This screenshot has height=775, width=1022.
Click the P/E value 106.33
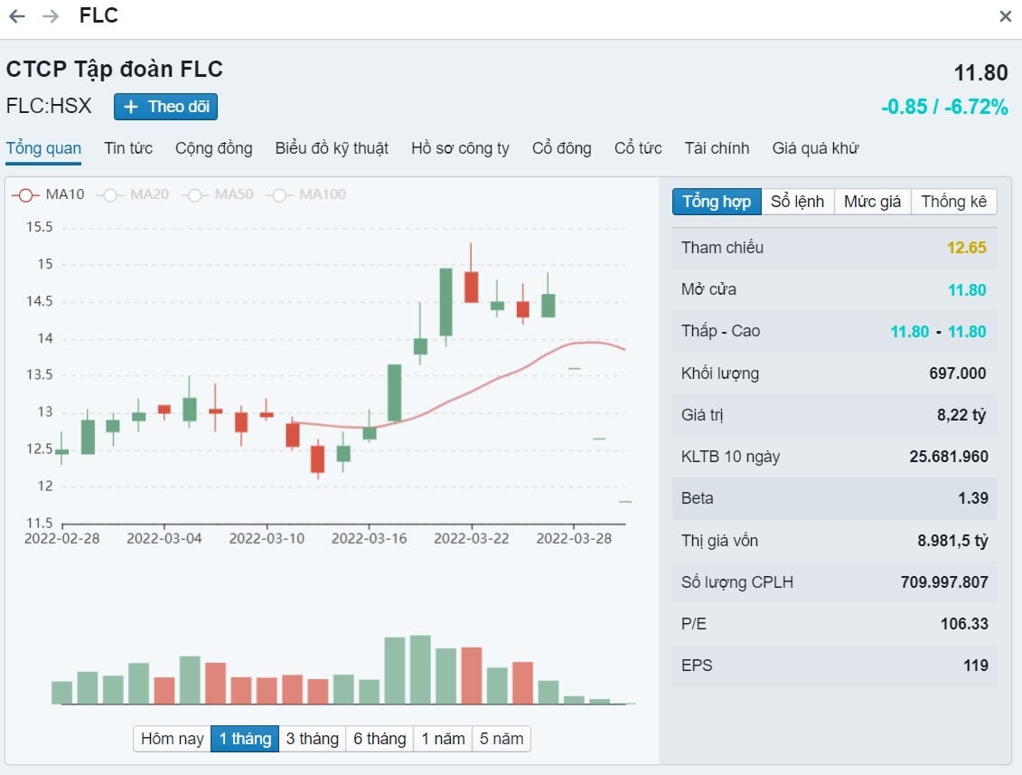[x=964, y=624]
